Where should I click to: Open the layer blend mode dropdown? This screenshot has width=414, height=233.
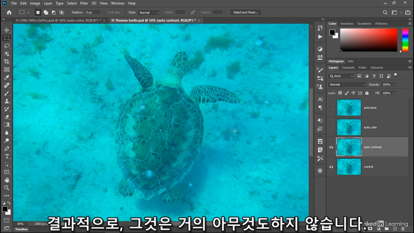[x=347, y=84]
